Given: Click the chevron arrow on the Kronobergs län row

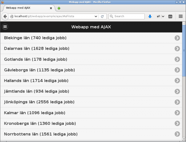Looking at the screenshot, I should point(177,123).
